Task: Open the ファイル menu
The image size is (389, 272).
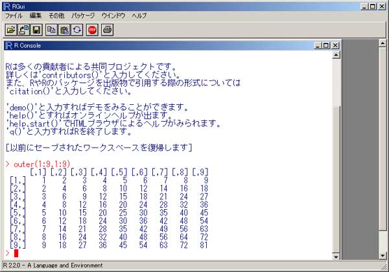Action: (14, 16)
